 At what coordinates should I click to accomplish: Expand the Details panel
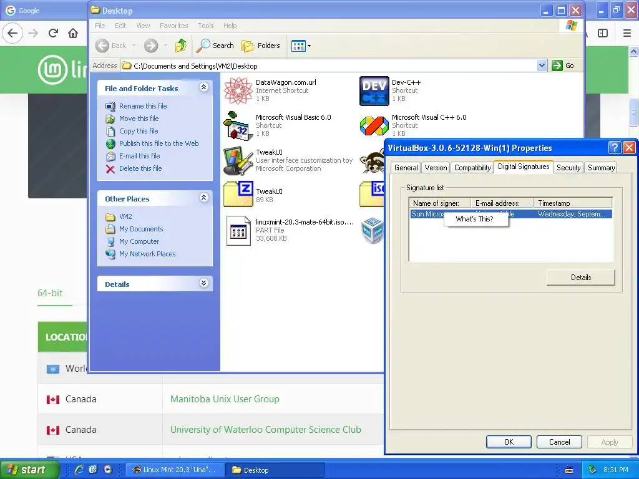pos(204,283)
